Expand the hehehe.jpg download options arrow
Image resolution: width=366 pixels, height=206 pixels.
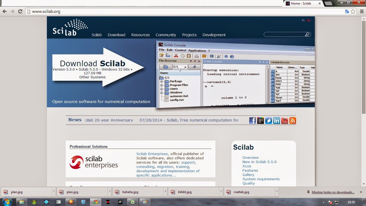[165, 192]
